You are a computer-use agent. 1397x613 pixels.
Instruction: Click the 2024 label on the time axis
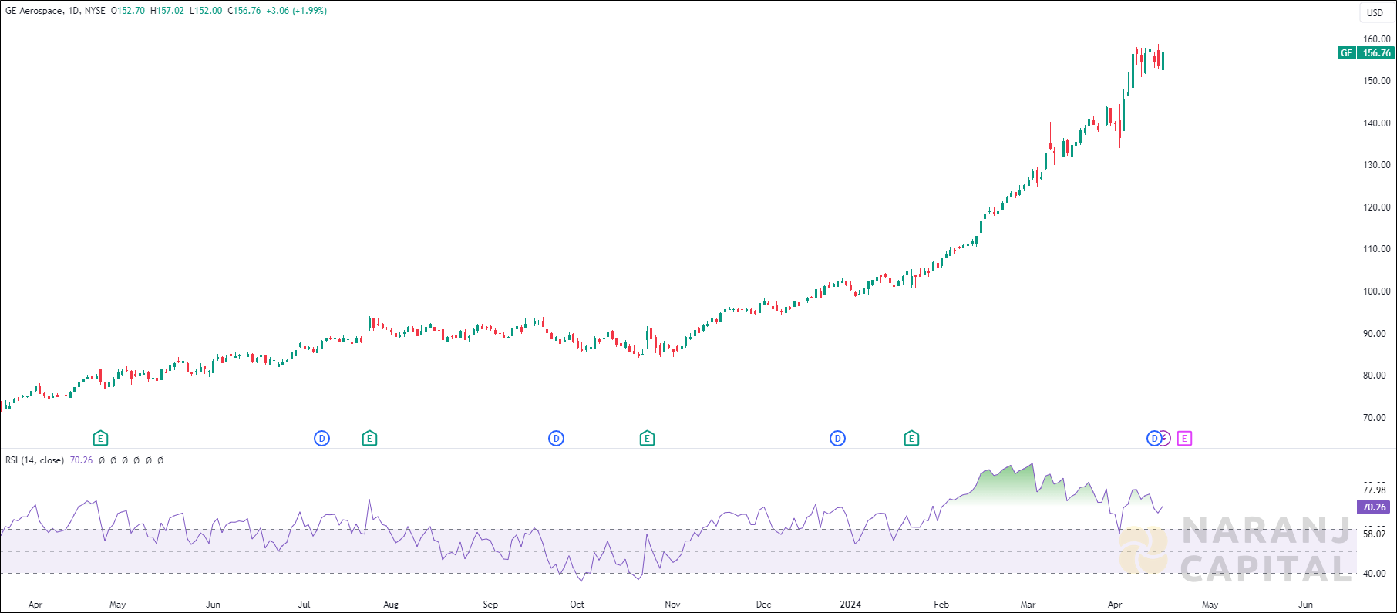click(850, 605)
